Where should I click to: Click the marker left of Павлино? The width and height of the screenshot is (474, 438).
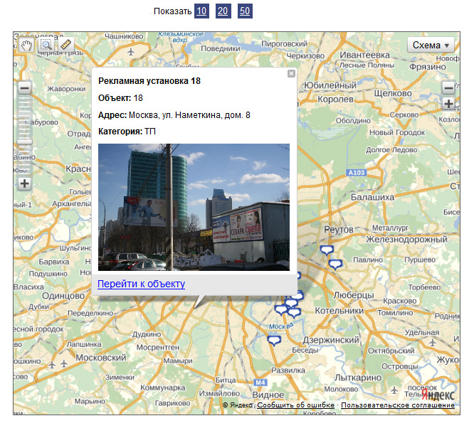(x=335, y=265)
